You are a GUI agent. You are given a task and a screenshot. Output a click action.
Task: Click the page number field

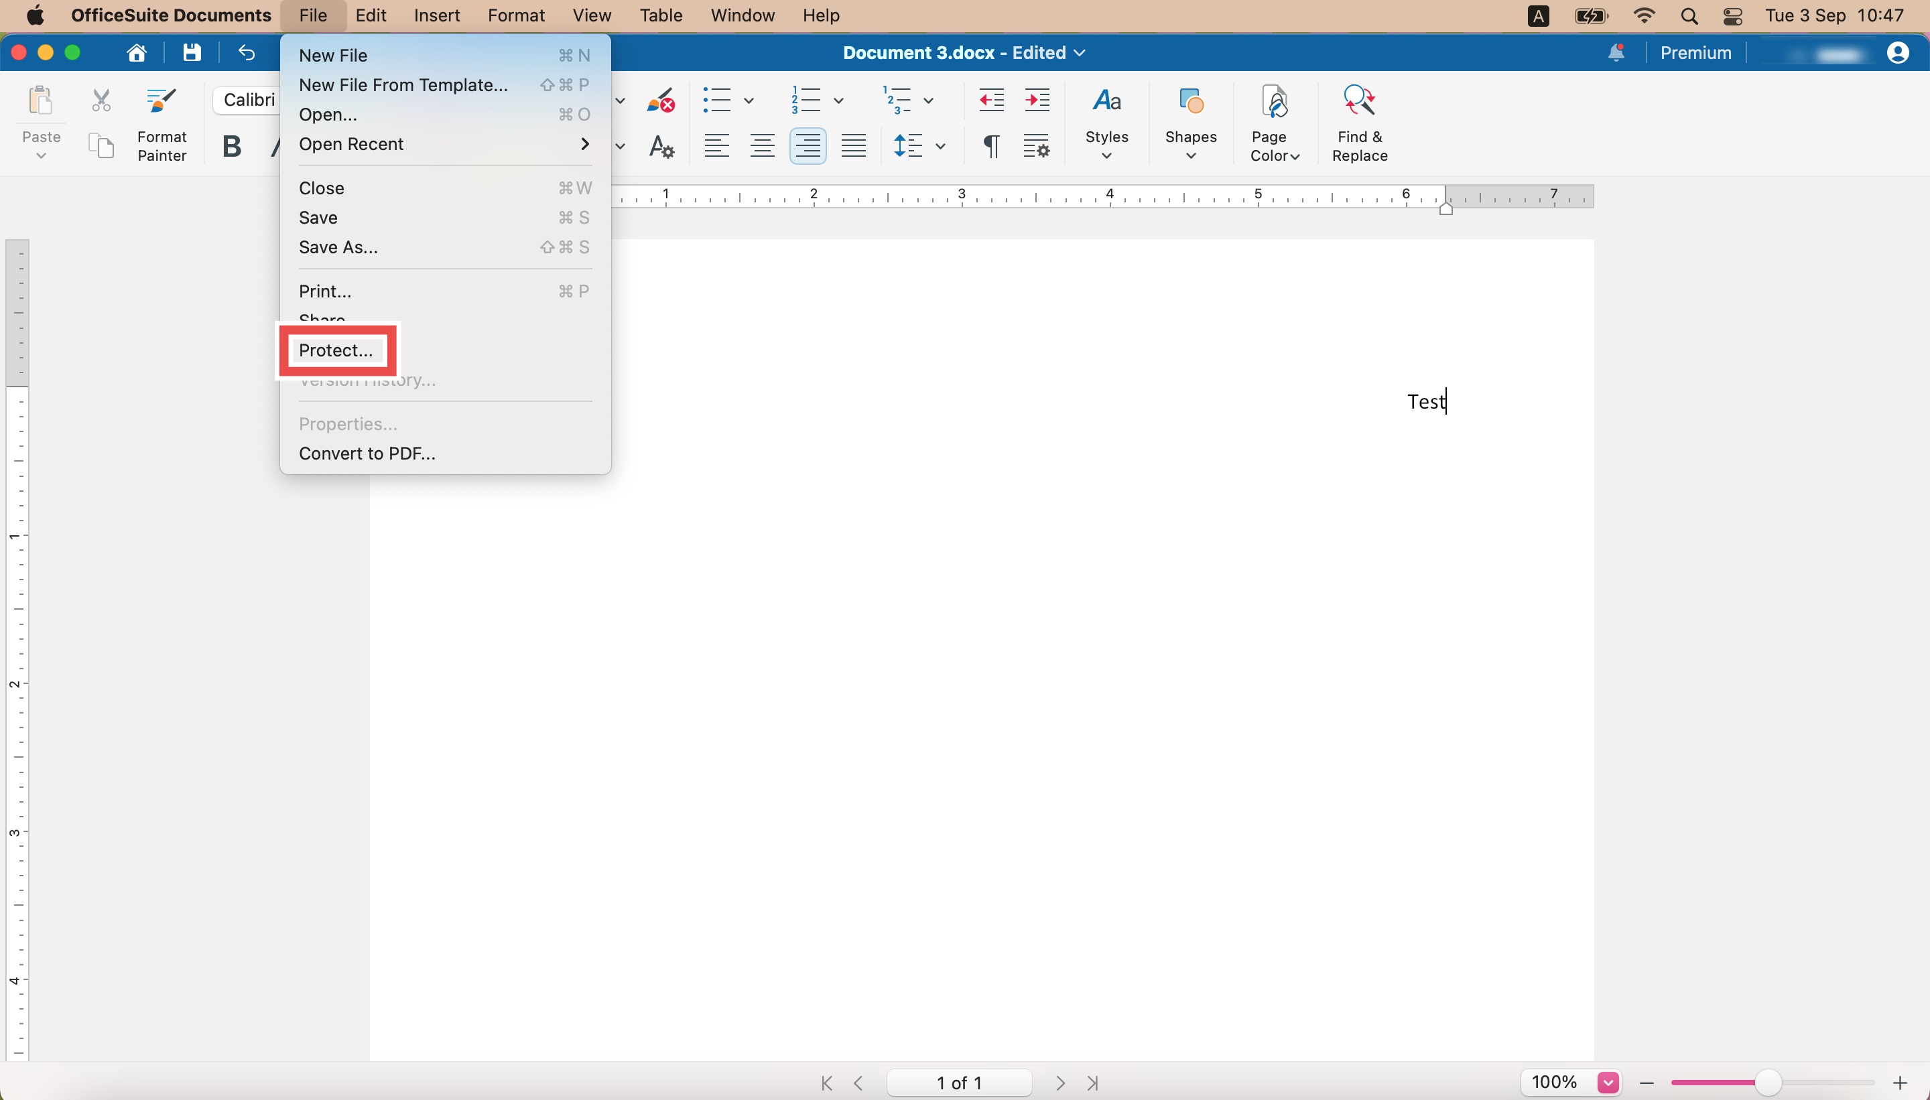959,1083
